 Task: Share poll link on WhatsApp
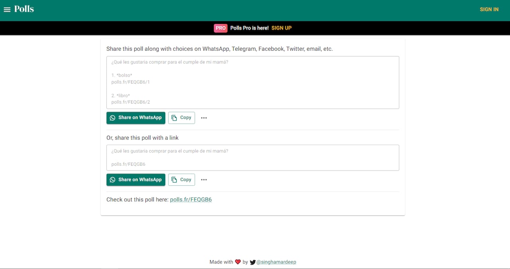tap(136, 180)
